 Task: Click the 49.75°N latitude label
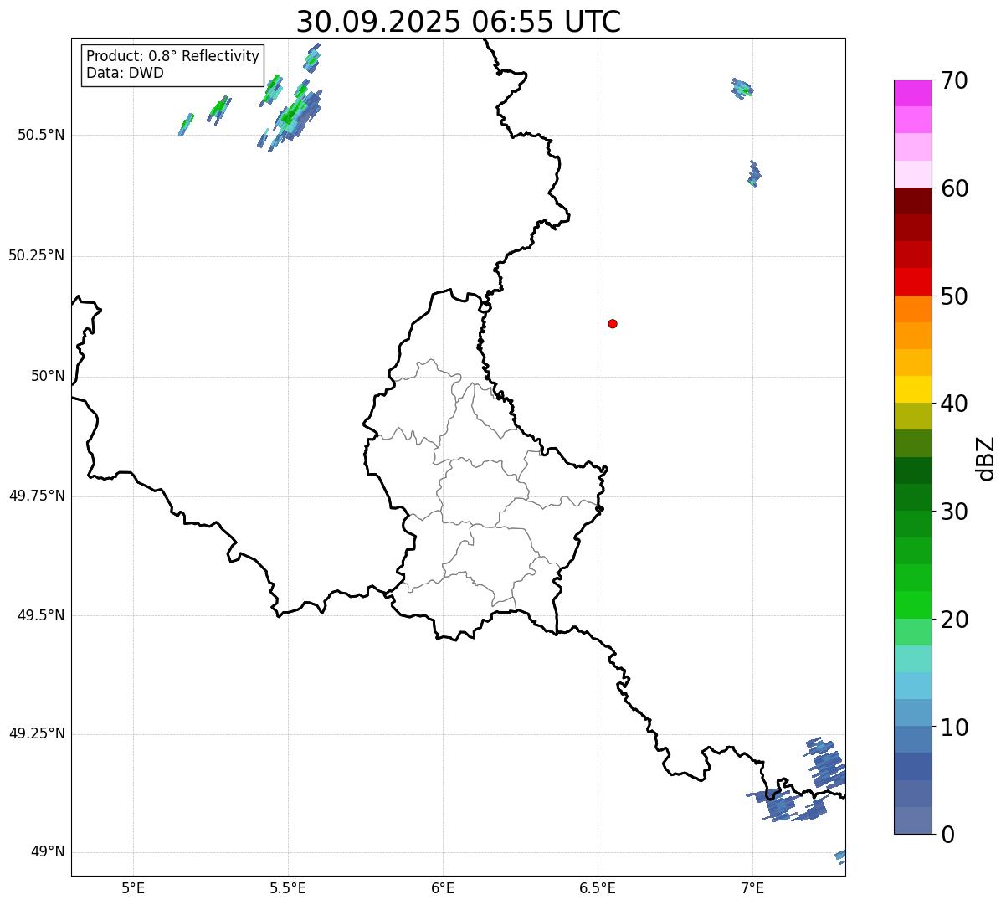click(36, 496)
